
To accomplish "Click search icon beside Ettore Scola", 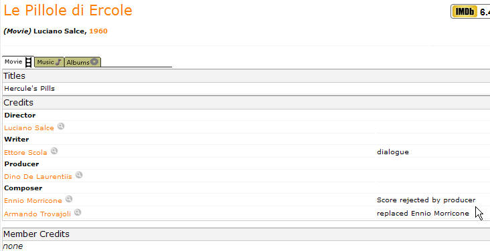I will [x=54, y=151].
